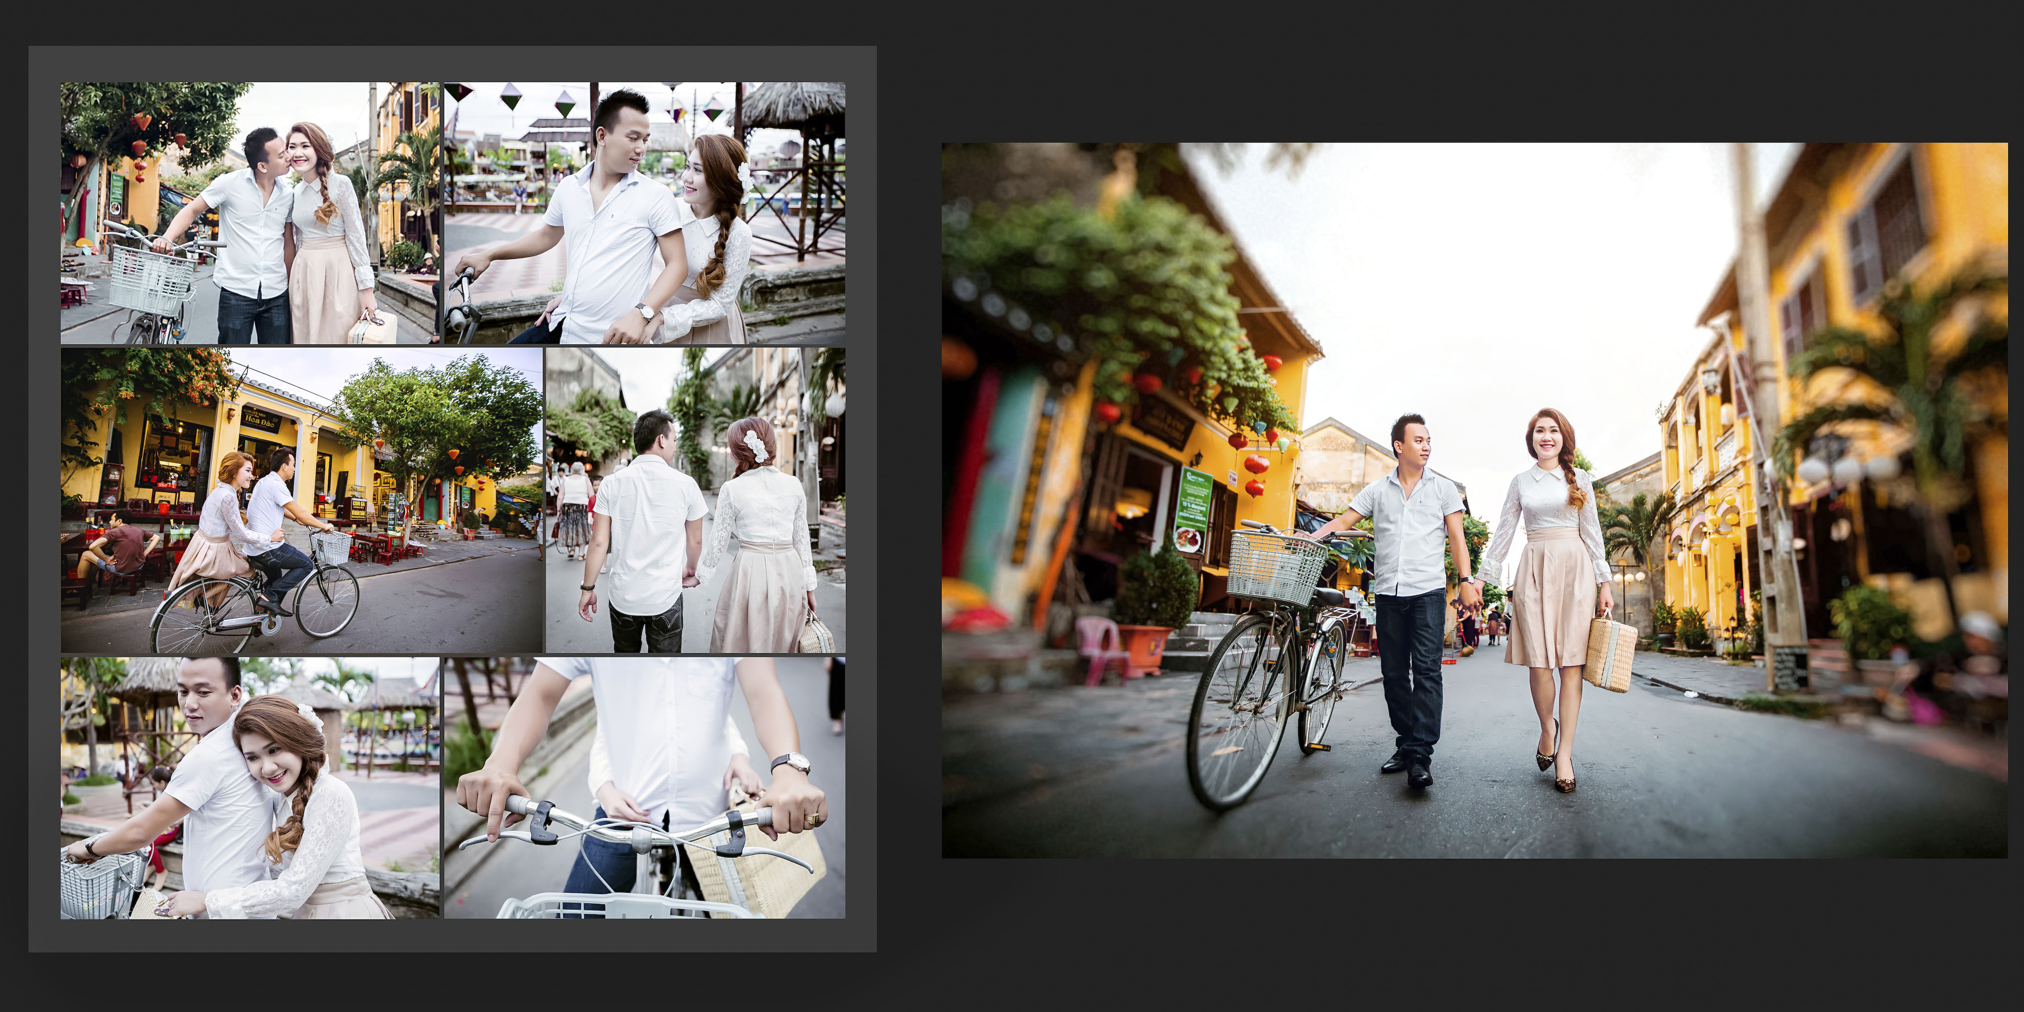Open the photo of the couple riding past the yellow cafe

302,501
